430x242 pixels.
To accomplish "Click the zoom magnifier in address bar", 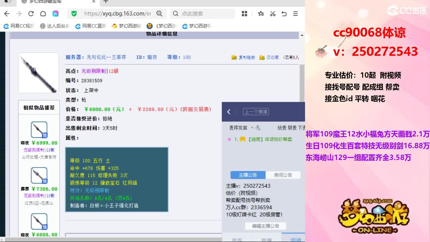I will (159, 13).
